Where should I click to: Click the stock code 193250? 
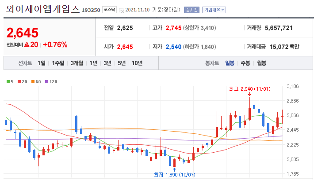click(91, 10)
